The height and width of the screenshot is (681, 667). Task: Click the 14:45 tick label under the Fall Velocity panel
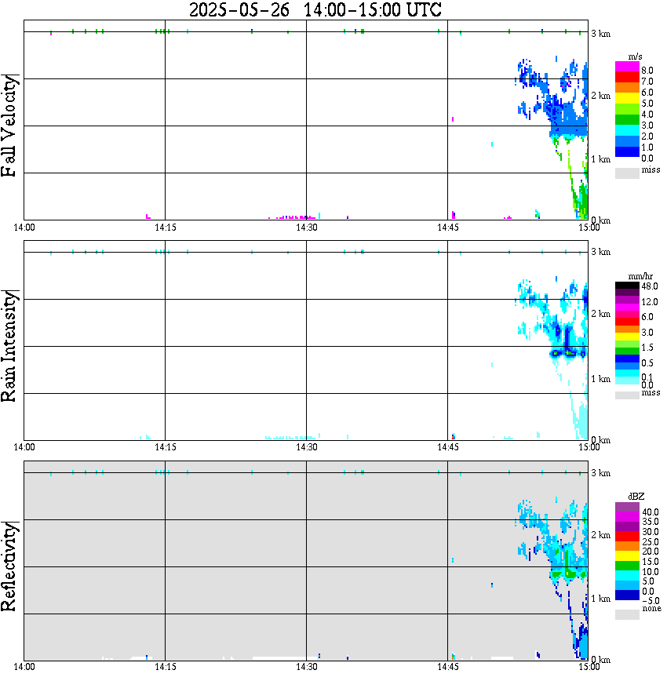[448, 228]
